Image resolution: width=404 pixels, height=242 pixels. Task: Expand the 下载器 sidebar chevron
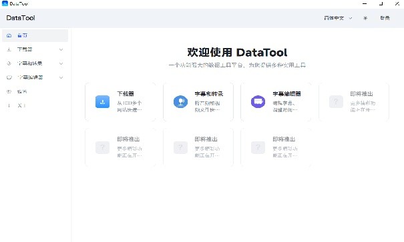pyautogui.click(x=61, y=49)
